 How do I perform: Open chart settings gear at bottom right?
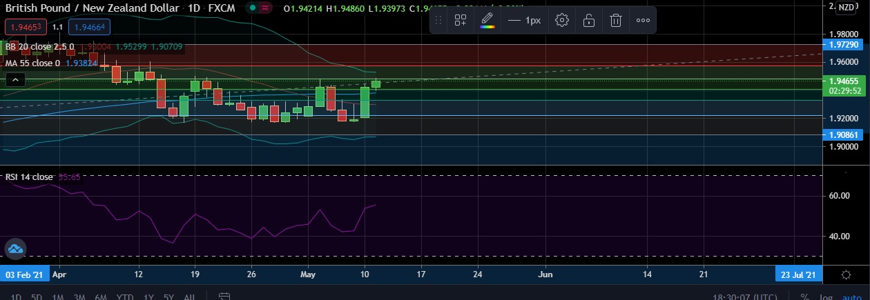coord(846,274)
